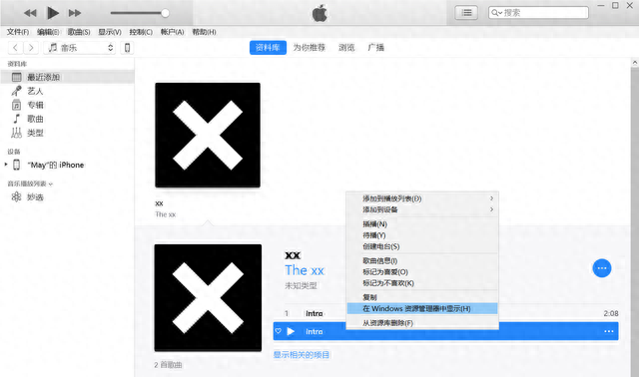
Task: Choose 插播(N) in context menu
Action: (422, 224)
